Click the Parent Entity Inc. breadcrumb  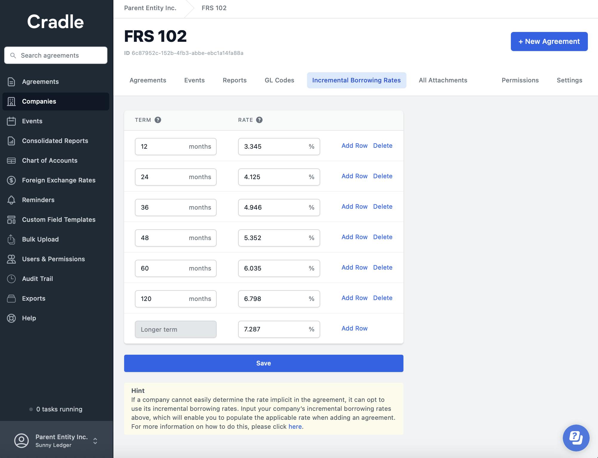pyautogui.click(x=150, y=8)
